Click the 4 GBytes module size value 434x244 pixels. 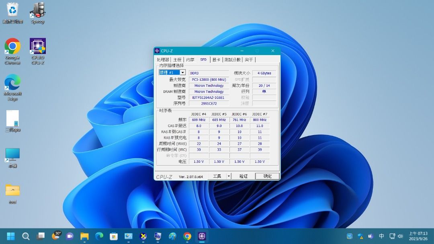pyautogui.click(x=264, y=73)
